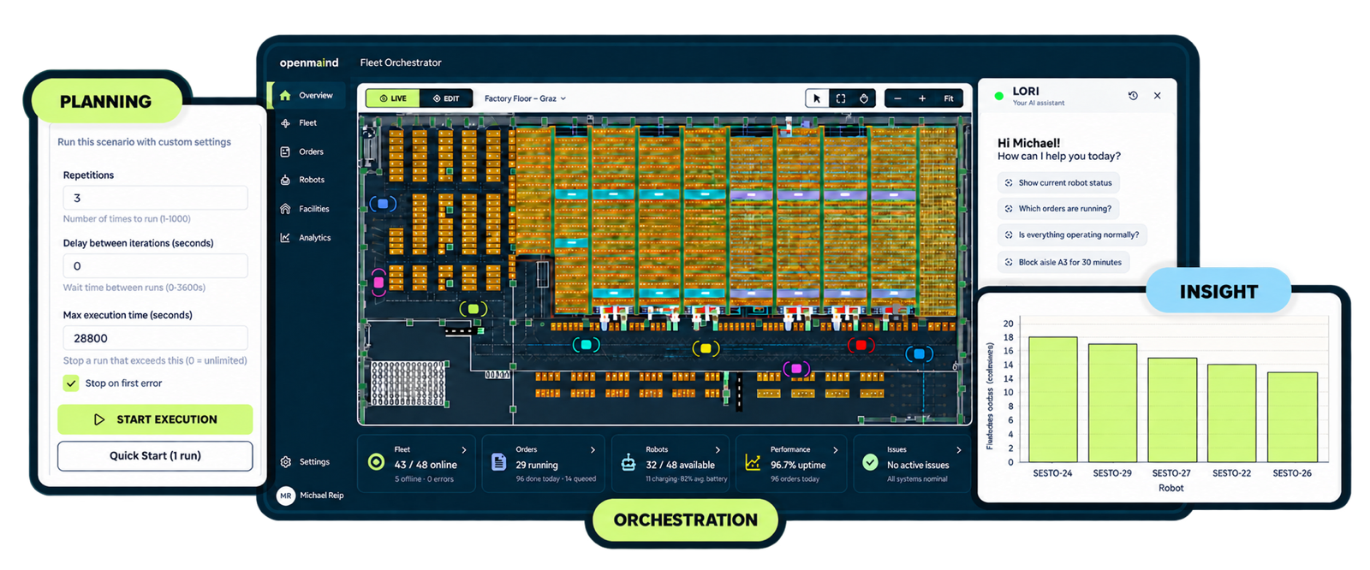Viewport: 1370px width, 570px height.
Task: Open Robots in the sidebar
Action: (312, 180)
